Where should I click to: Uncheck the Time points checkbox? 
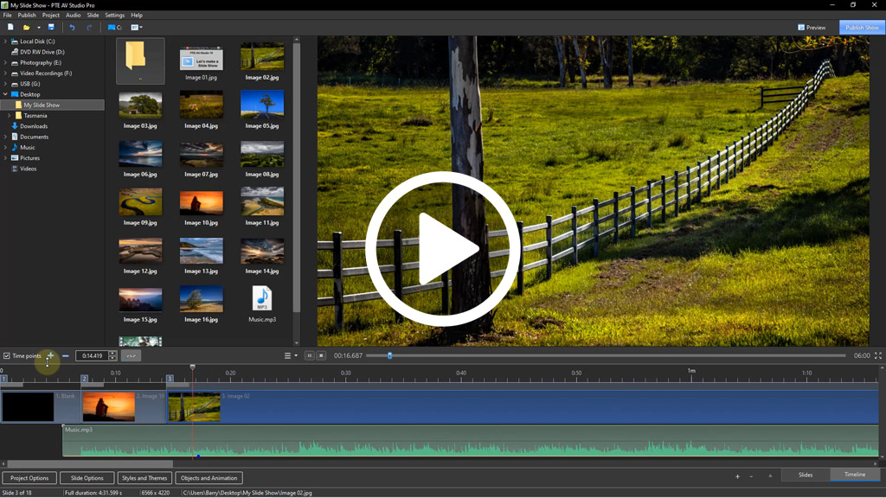7,355
